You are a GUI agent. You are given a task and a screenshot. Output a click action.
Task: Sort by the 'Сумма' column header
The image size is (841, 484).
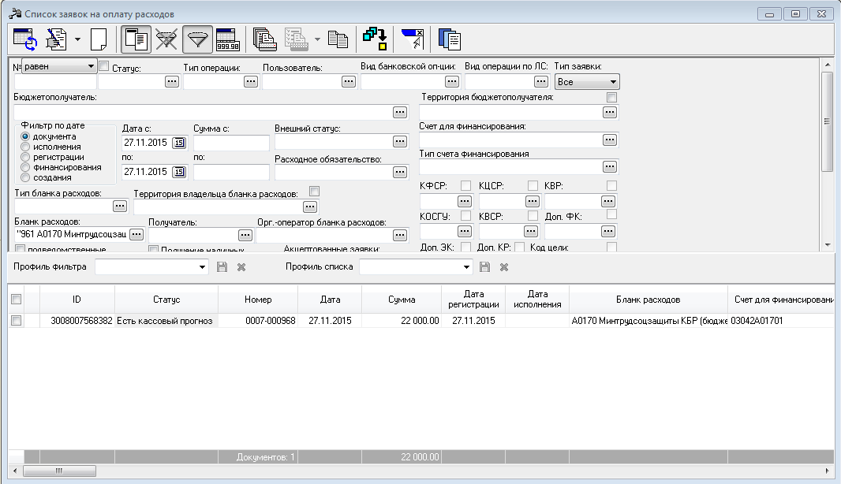pyautogui.click(x=402, y=300)
